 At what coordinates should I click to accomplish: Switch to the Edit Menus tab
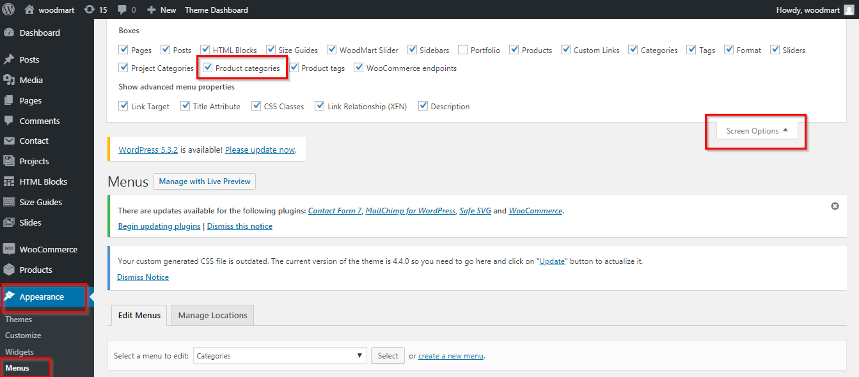[139, 315]
